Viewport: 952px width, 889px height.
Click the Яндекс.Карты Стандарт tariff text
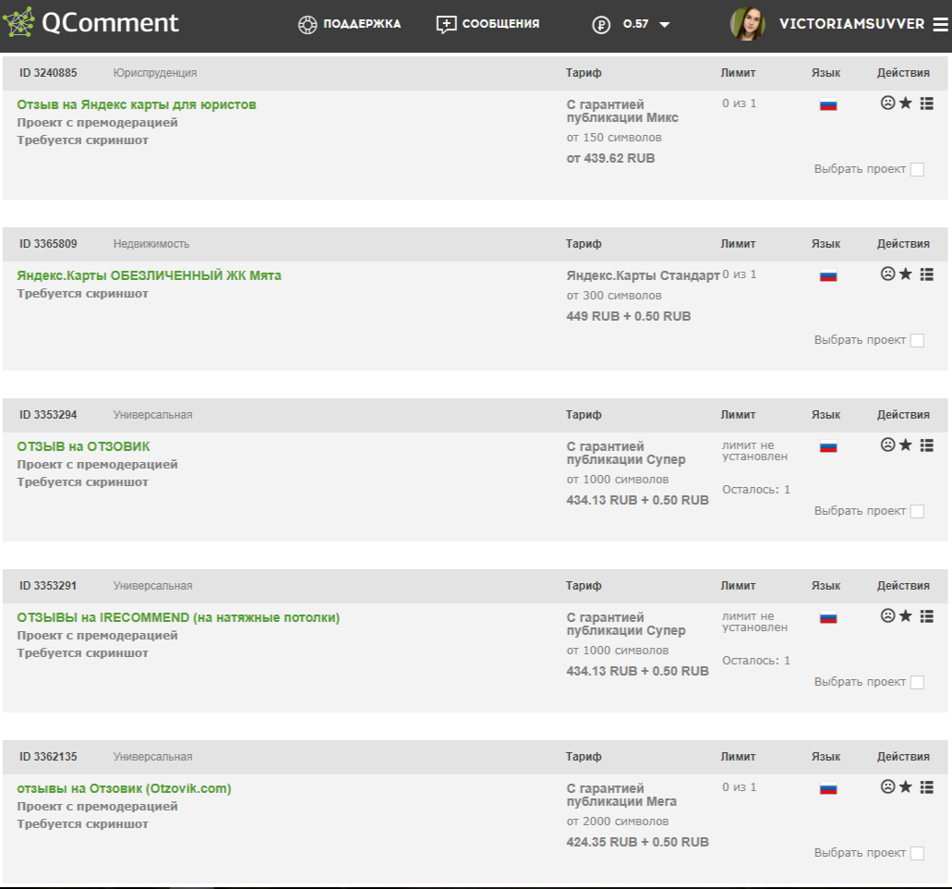(643, 275)
